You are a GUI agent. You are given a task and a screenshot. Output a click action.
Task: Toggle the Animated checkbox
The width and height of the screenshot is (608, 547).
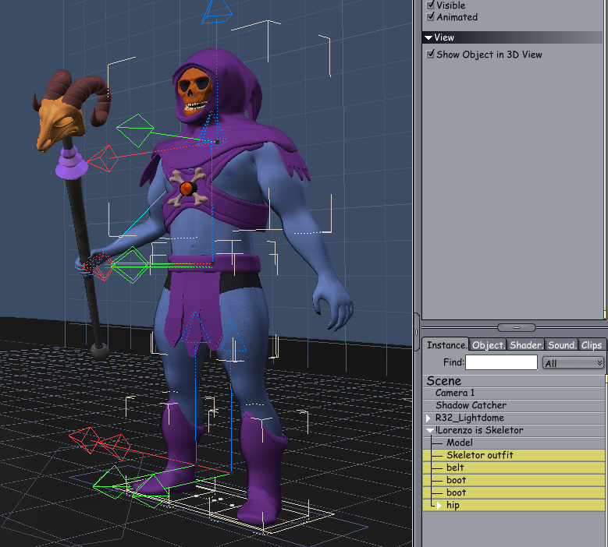(x=430, y=16)
